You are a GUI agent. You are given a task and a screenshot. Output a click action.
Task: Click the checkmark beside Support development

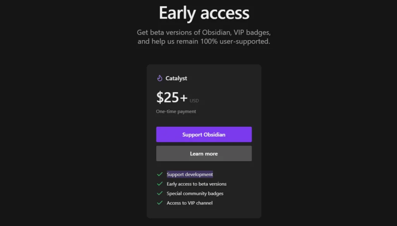(x=160, y=174)
